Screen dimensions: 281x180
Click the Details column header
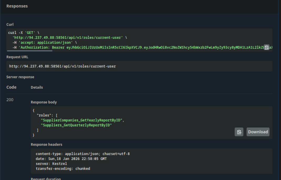coord(37,87)
